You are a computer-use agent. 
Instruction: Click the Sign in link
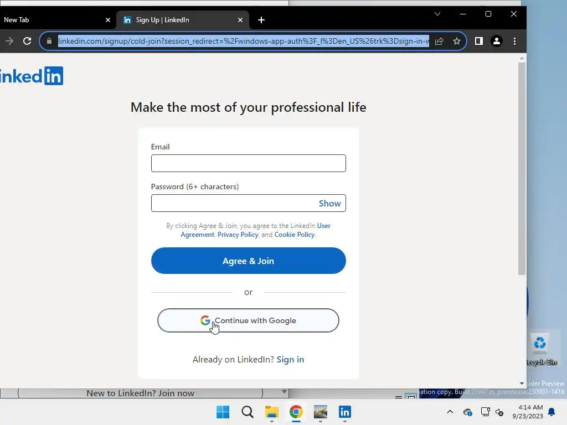pyautogui.click(x=290, y=360)
